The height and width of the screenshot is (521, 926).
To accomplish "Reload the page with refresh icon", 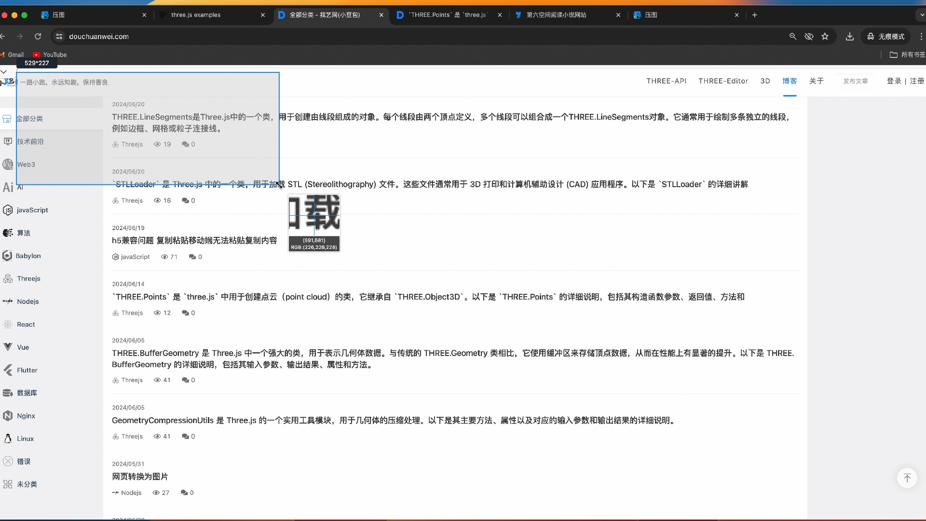I will [38, 36].
